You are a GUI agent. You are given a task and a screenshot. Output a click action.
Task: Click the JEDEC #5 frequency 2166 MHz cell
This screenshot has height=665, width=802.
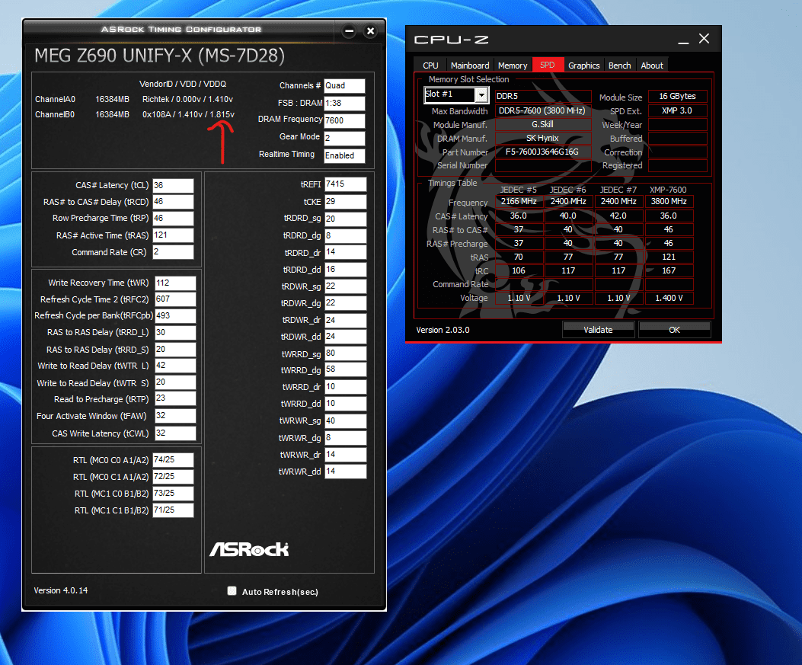coord(519,202)
